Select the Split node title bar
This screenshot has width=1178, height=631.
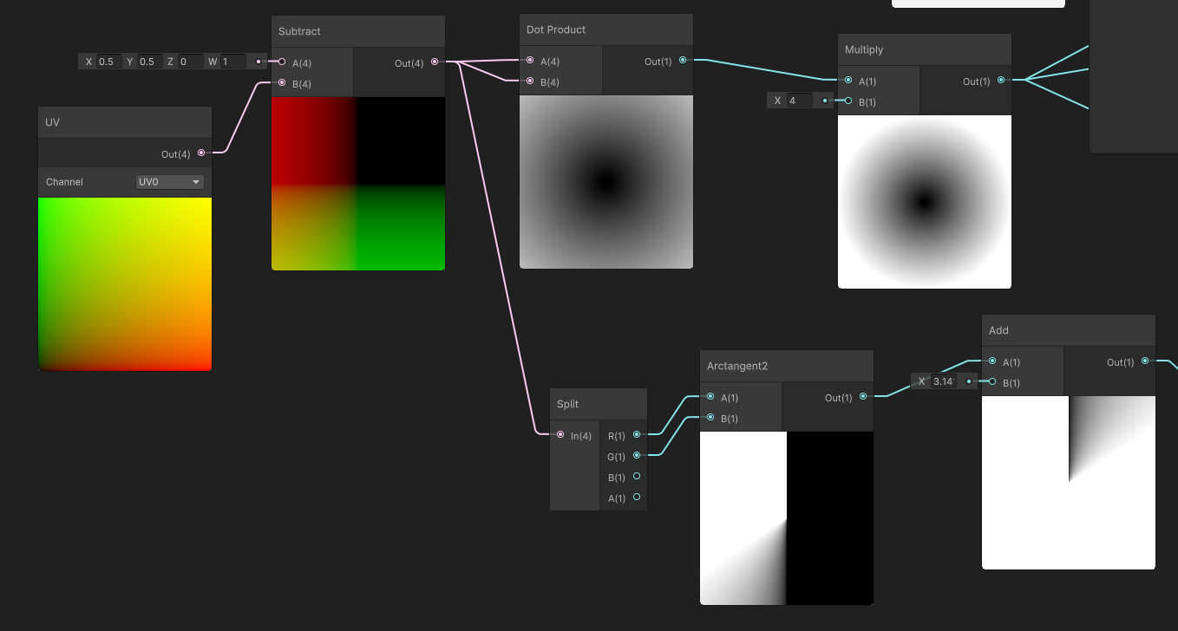(599, 404)
